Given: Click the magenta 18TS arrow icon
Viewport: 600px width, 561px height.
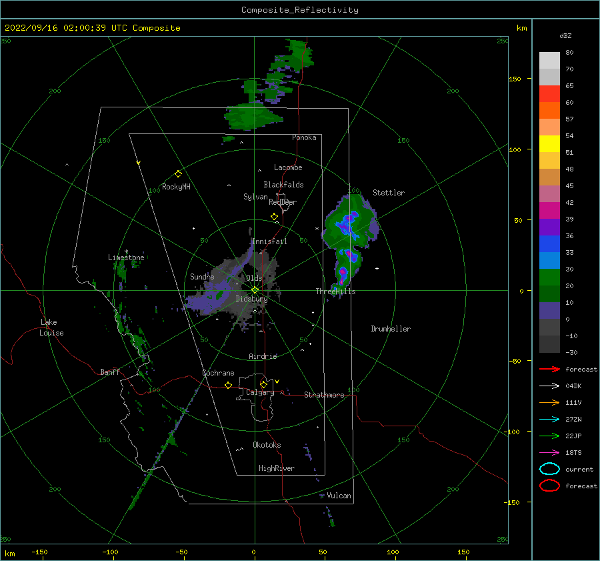Looking at the screenshot, I should pyautogui.click(x=549, y=453).
